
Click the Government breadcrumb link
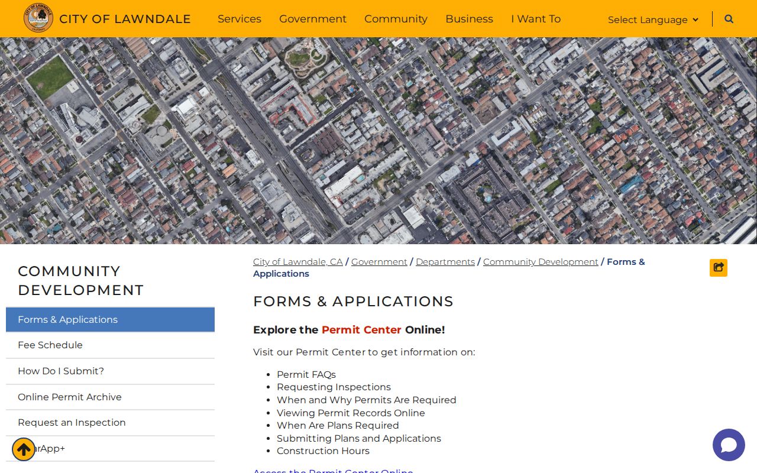pyautogui.click(x=379, y=262)
